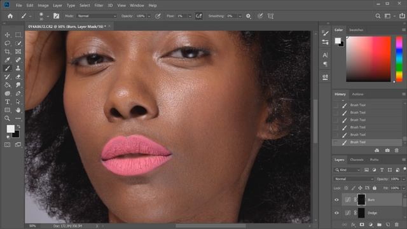
Task: Select the Move tool
Action: pos(7,35)
